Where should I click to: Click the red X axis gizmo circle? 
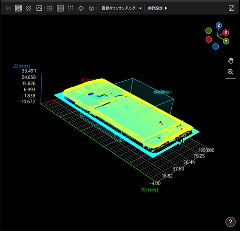pyautogui.click(x=226, y=32)
